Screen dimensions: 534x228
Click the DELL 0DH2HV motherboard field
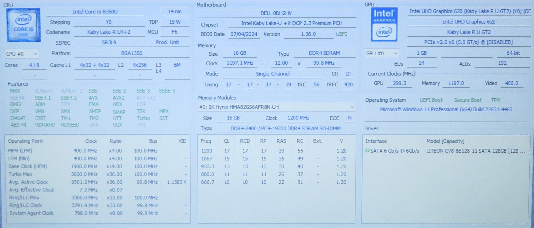coord(276,13)
